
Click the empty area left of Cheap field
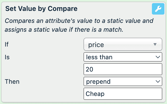tap(42, 94)
